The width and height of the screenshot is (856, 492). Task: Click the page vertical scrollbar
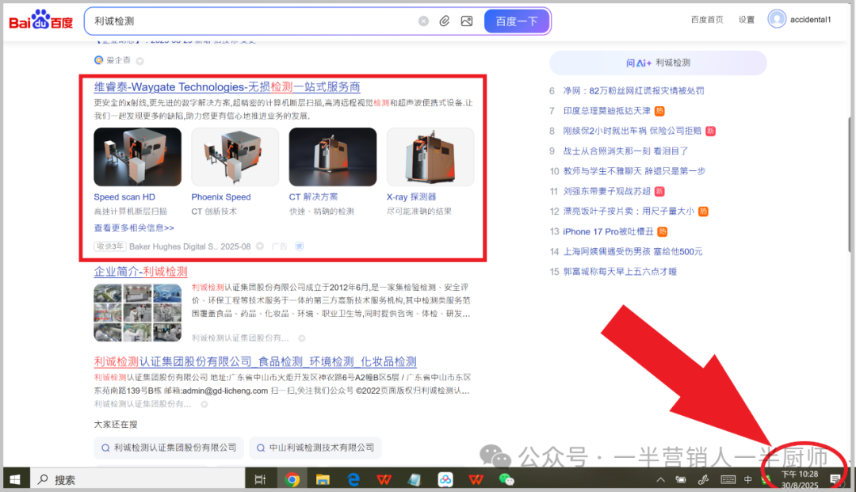pos(850,185)
